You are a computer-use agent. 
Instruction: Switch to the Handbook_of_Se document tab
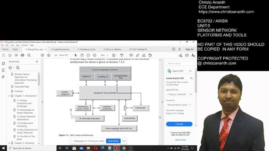pos(87,49)
